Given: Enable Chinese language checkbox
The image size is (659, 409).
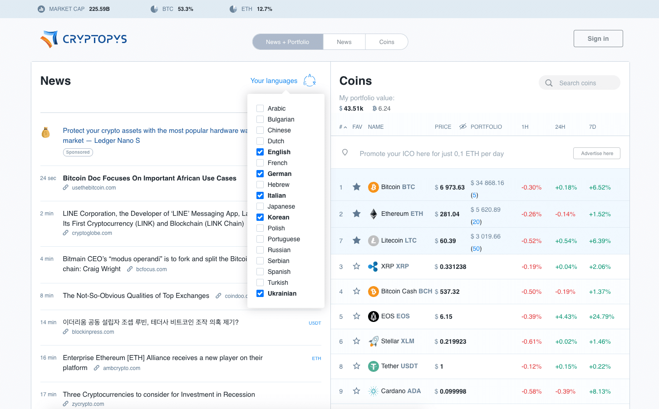Looking at the screenshot, I should click(x=260, y=130).
